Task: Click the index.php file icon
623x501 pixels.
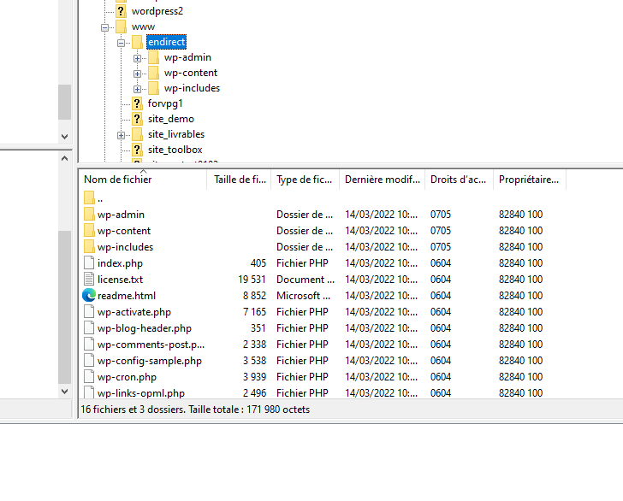Action: coord(90,263)
